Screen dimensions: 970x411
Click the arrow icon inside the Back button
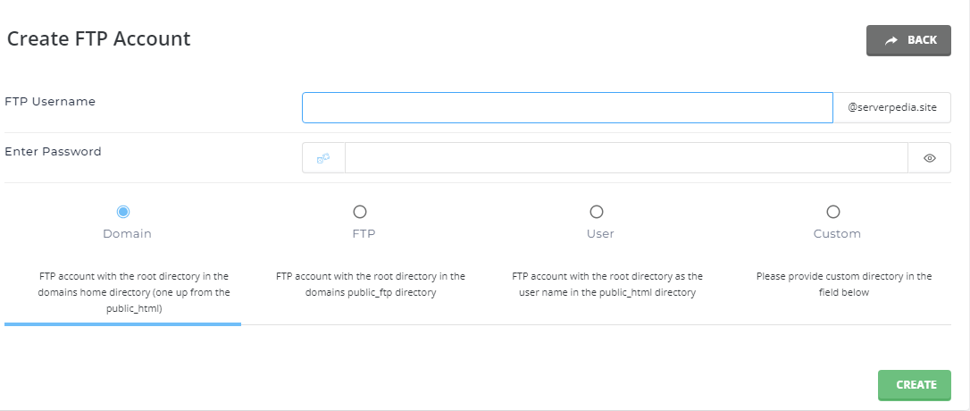click(891, 40)
